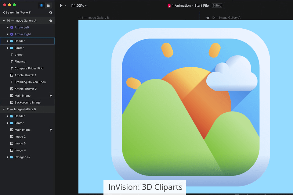Click the image icon of Image 2
The width and height of the screenshot is (293, 195).
coord(12,136)
